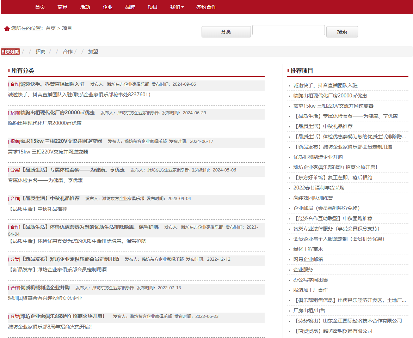
Task: Open 诚邀快手、抖音直播团队入驻 listing
Action: coord(53,84)
